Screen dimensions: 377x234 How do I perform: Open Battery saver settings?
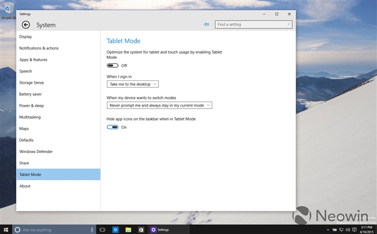click(58, 94)
